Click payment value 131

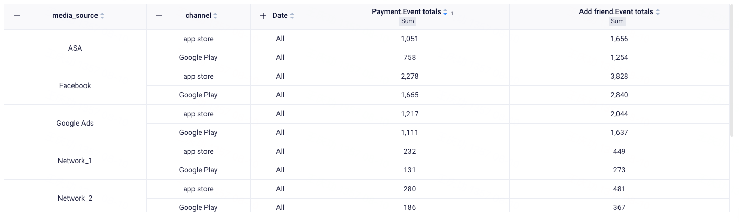(409, 170)
